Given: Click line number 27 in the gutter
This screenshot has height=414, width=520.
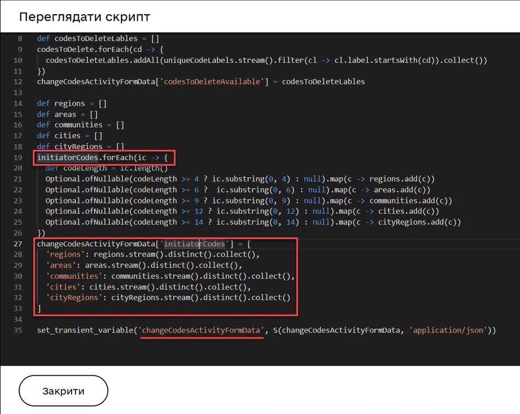Looking at the screenshot, I should 18,244.
